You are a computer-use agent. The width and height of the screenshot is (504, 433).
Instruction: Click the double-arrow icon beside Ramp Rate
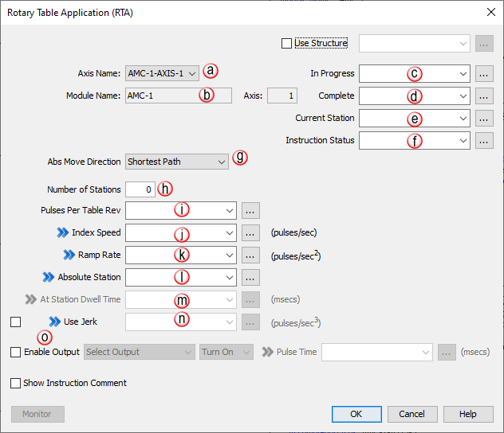(x=69, y=256)
